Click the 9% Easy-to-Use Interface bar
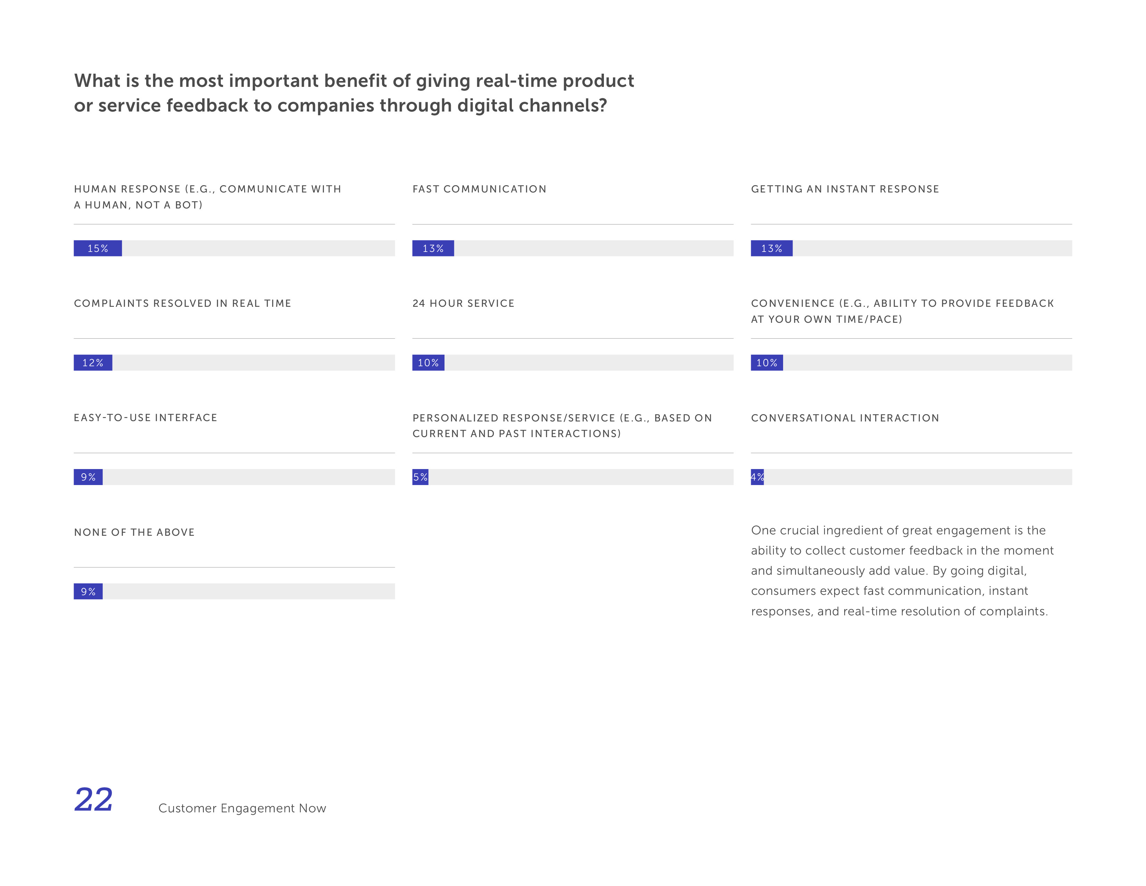This screenshot has height=886, width=1146. (x=88, y=477)
